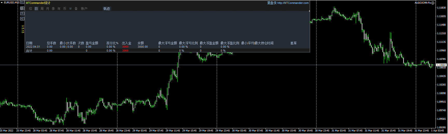Select the 季 quarterly tab

(x=53, y=9)
